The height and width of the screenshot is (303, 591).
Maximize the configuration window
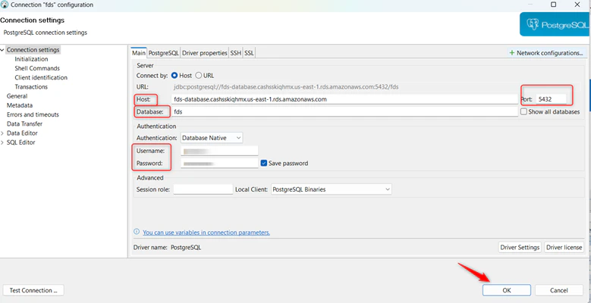point(553,5)
